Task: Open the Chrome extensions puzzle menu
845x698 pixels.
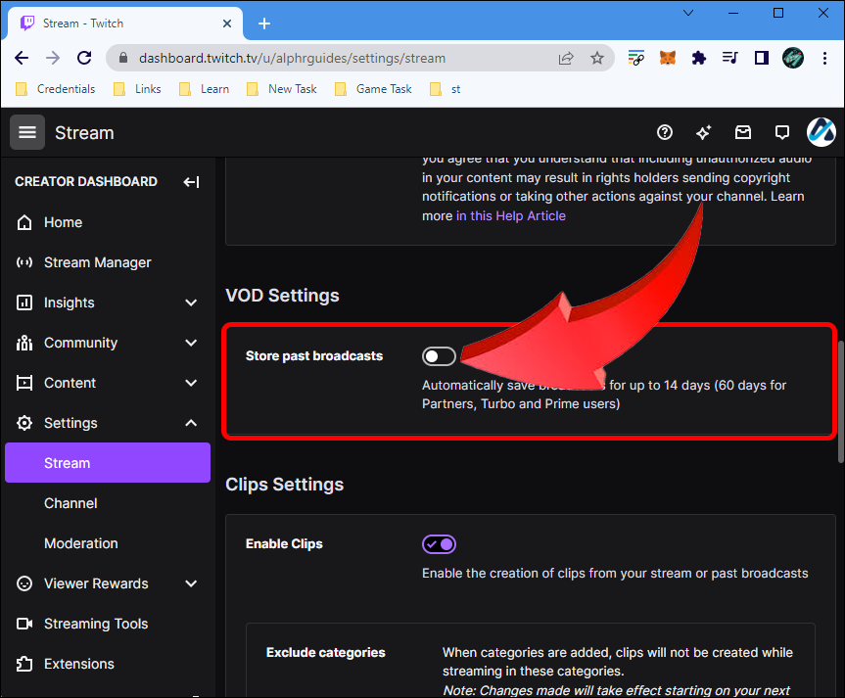Action: (698, 58)
